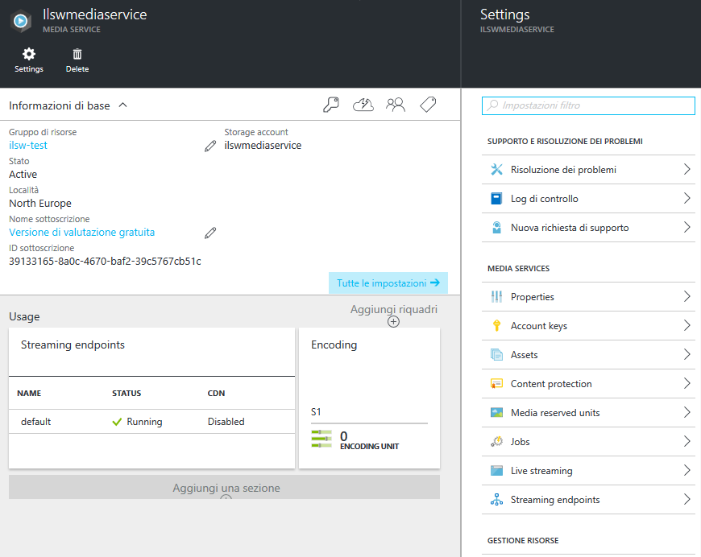The width and height of the screenshot is (701, 557).
Task: Open the users access icon
Action: 395,105
